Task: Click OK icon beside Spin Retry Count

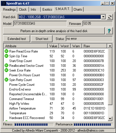Action: pyautogui.click(x=6, y=80)
